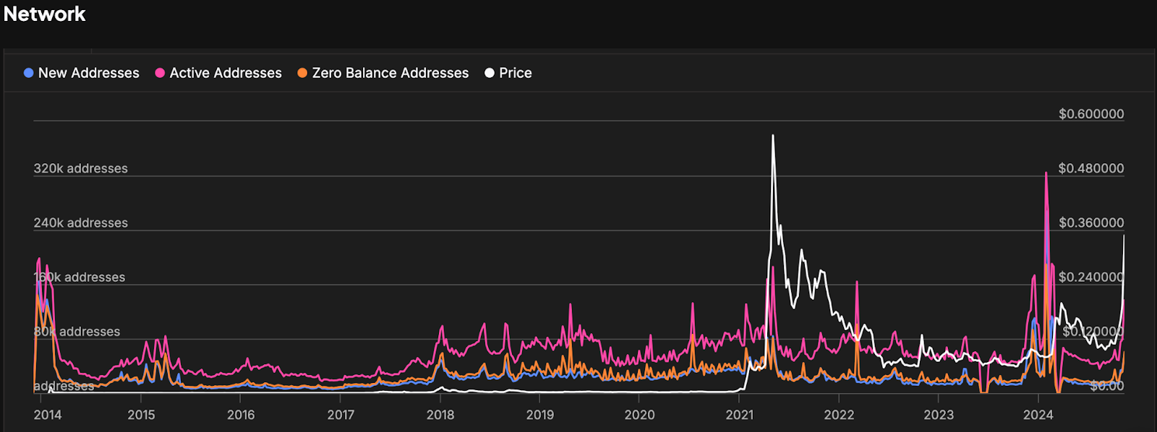Click the white Price color dot

click(490, 73)
